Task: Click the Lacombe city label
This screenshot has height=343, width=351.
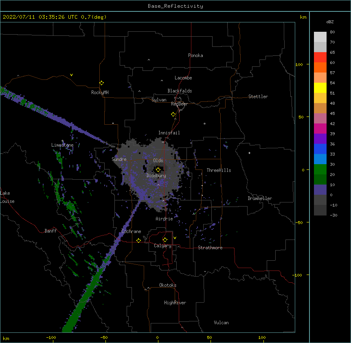Action: pos(183,78)
